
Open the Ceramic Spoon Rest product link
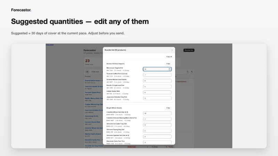pyautogui.click(x=93, y=92)
